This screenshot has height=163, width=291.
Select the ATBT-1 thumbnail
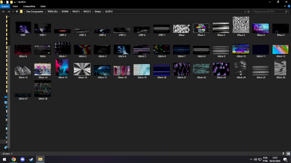43,28
